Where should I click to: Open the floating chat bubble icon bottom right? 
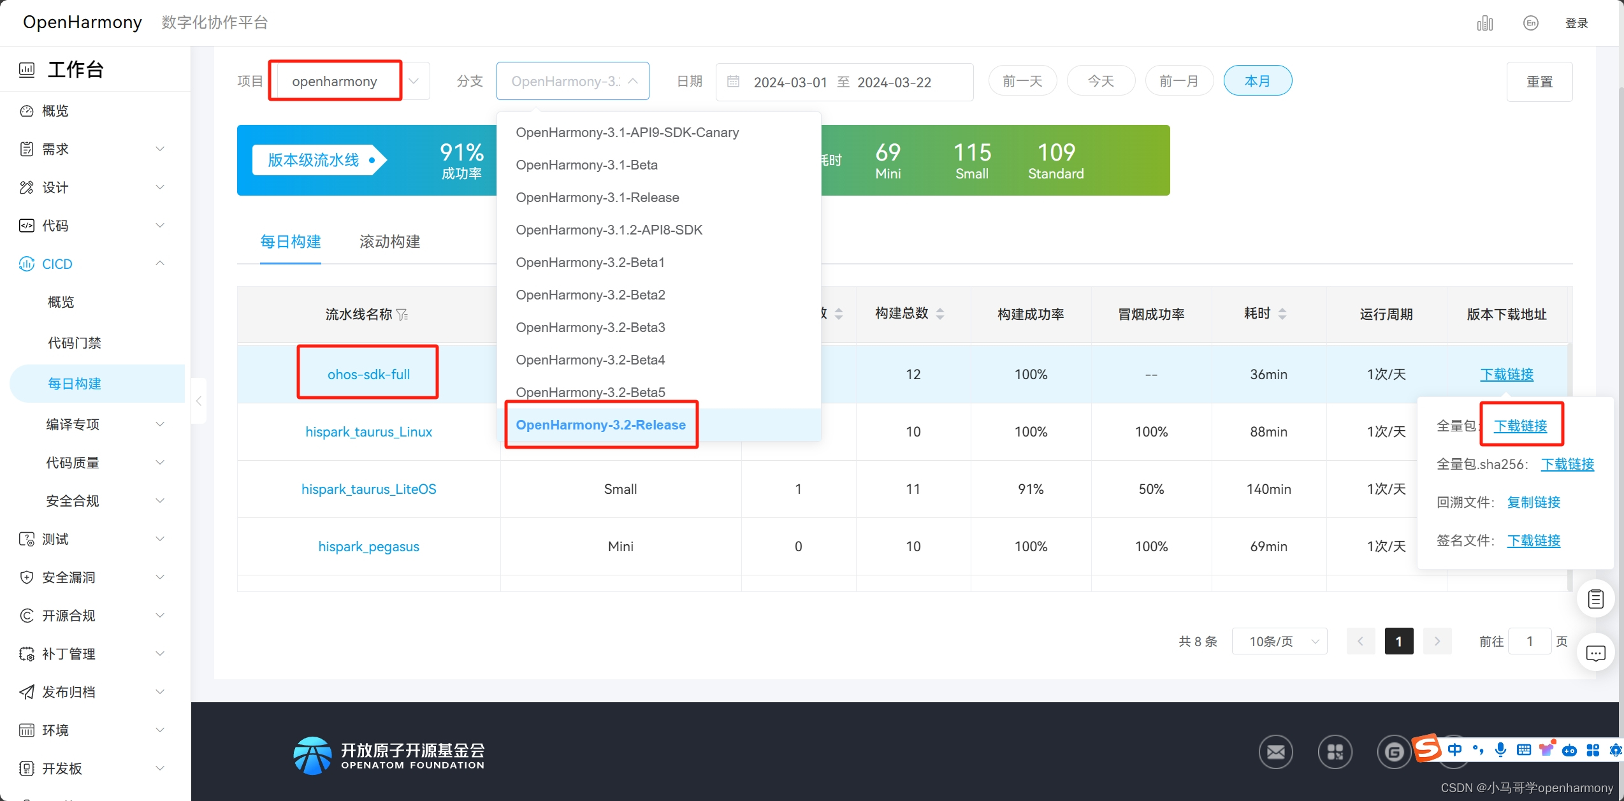(1596, 653)
